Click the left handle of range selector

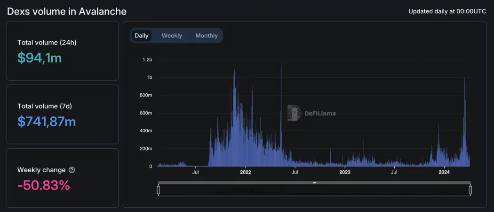click(x=159, y=190)
